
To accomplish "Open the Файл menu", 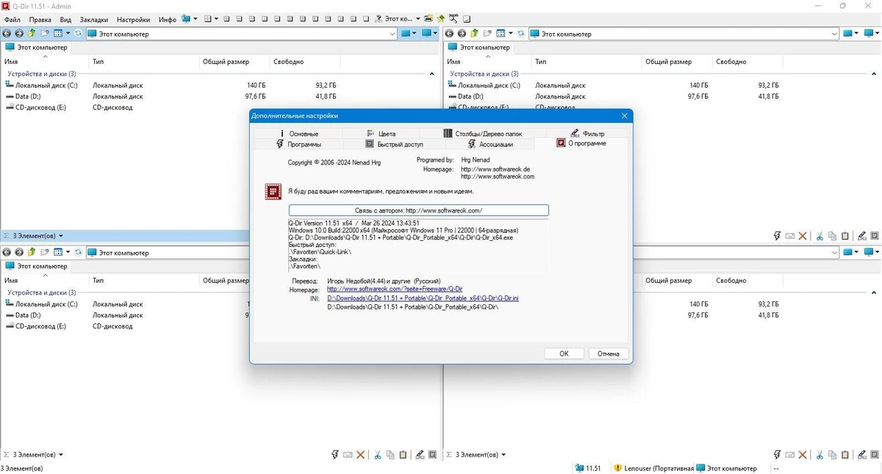I will click(12, 19).
